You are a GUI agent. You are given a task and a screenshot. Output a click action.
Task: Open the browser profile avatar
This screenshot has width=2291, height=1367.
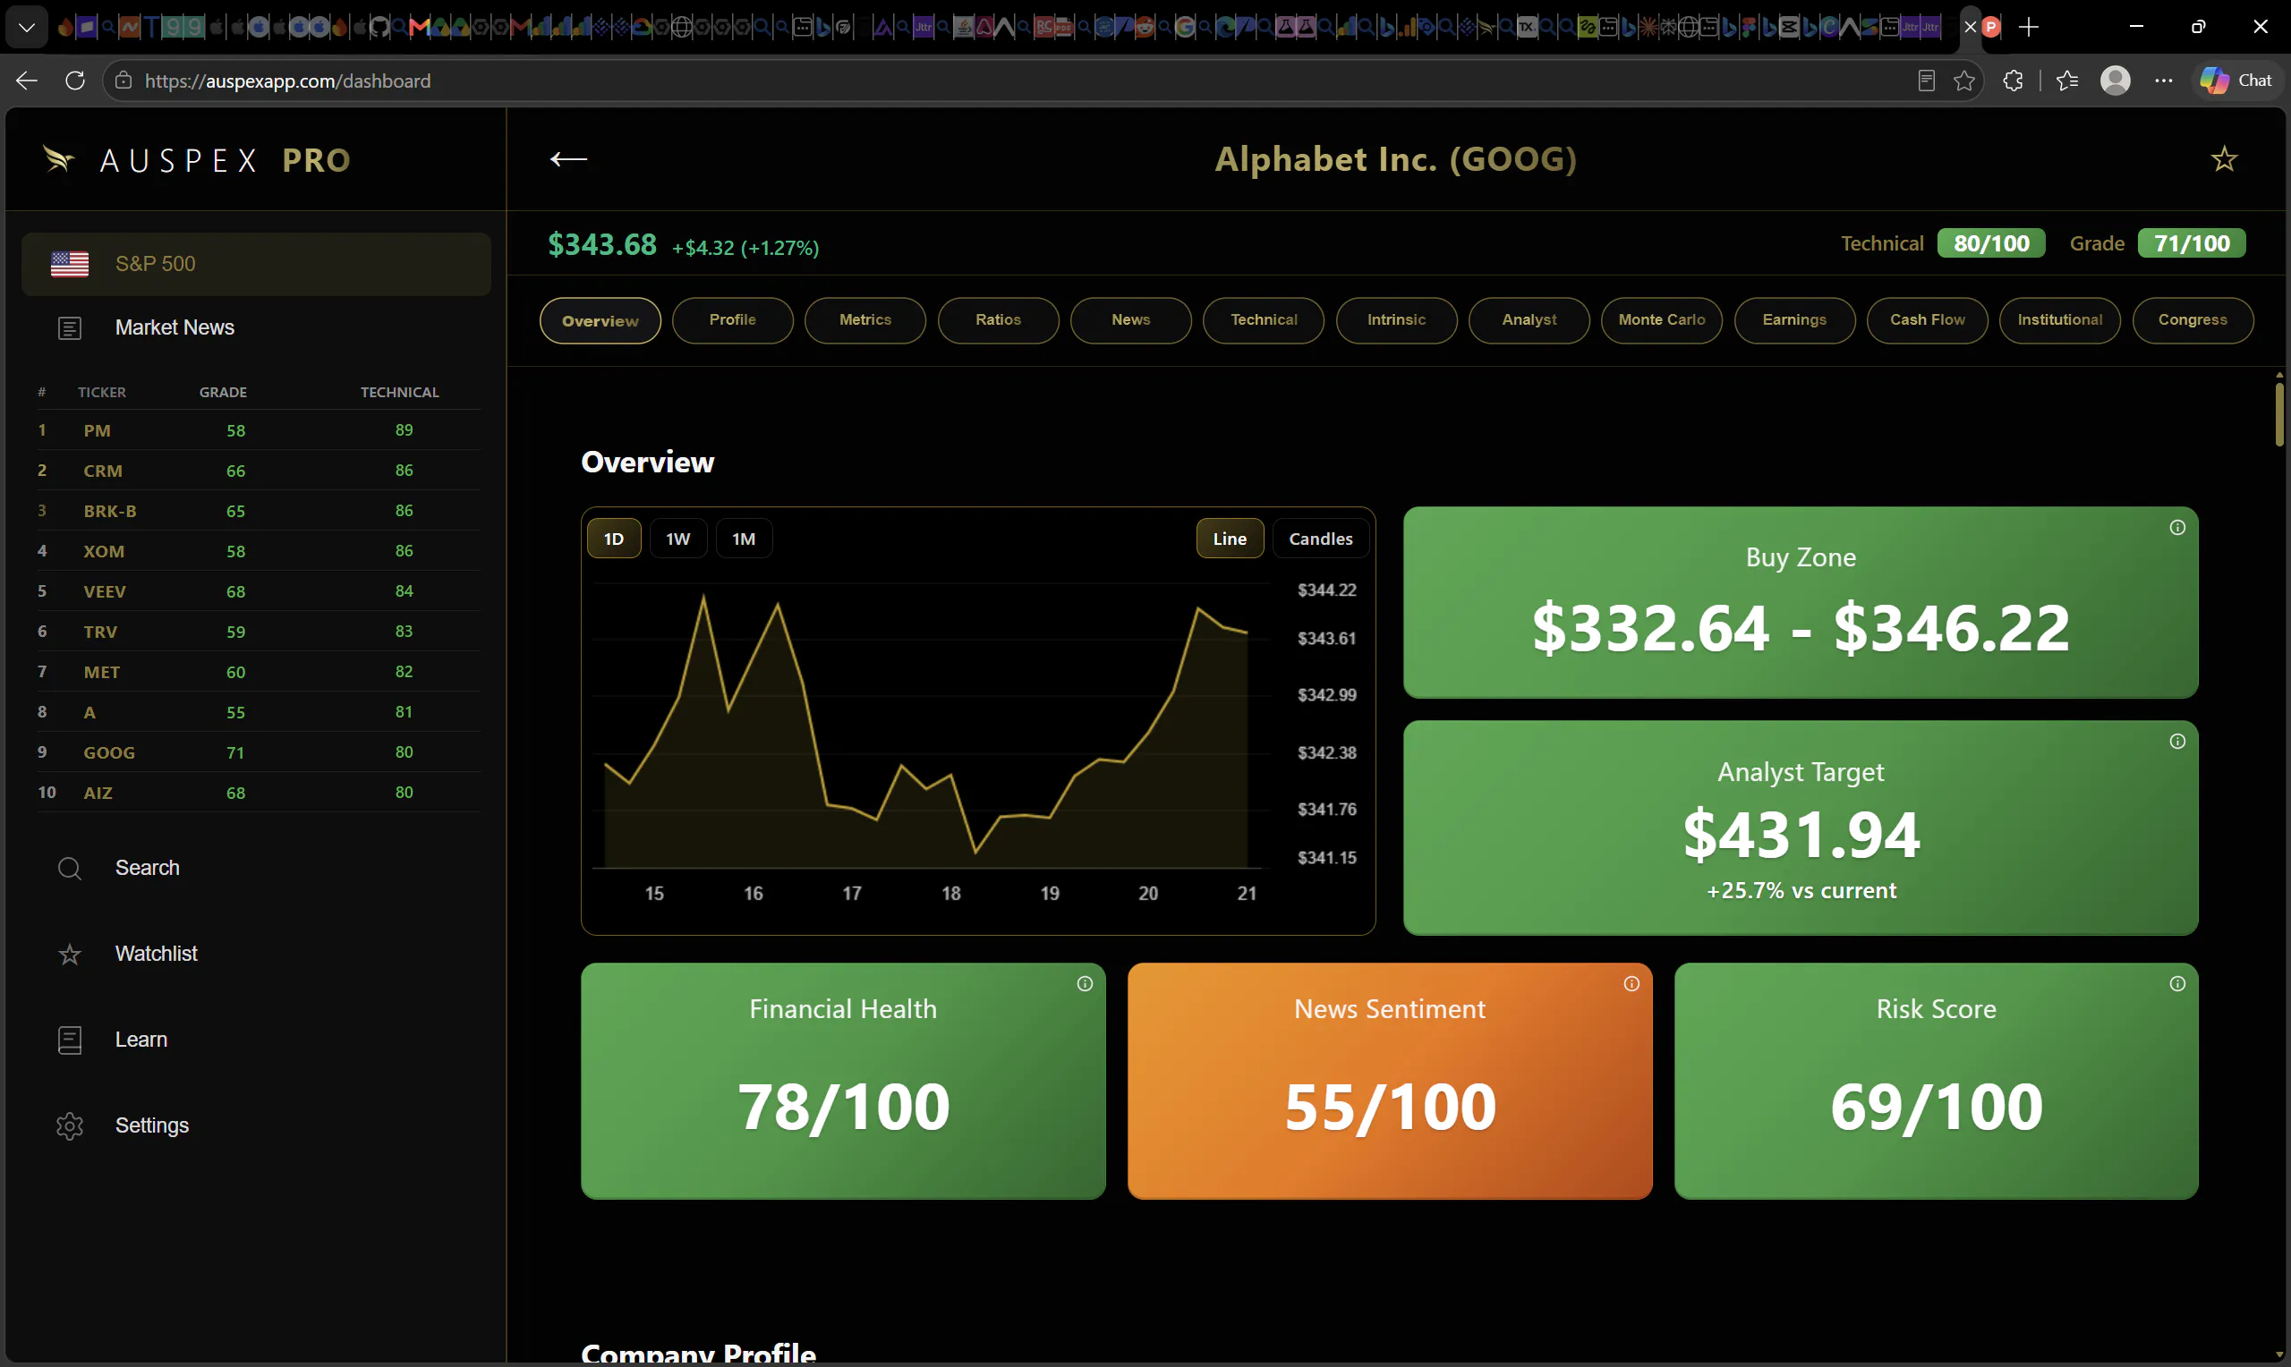click(2115, 81)
